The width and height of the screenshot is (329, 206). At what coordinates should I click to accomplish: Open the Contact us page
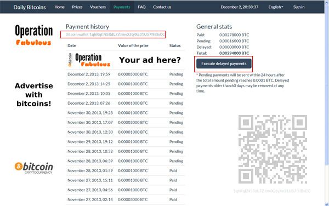click(162, 7)
